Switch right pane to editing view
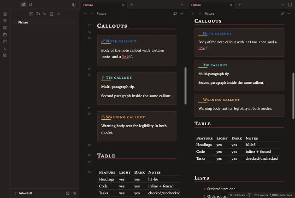 point(283,13)
